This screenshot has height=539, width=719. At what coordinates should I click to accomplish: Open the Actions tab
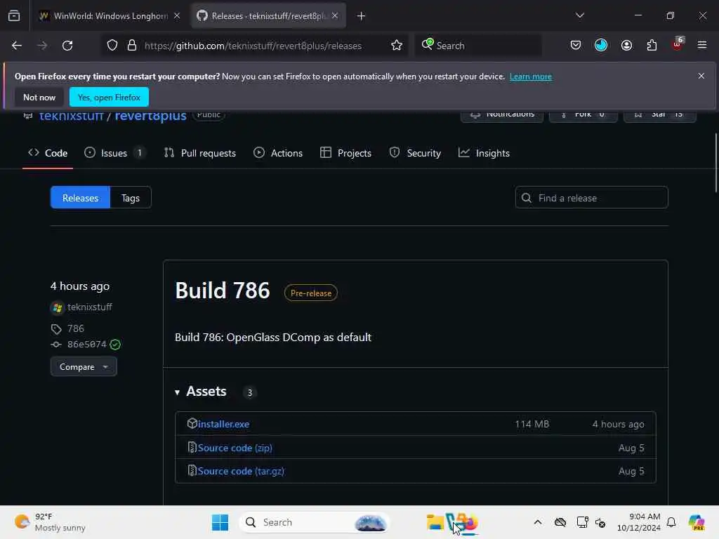[x=278, y=153]
